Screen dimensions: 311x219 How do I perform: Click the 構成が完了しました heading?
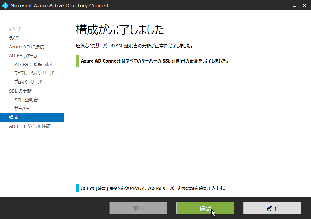tap(120, 30)
